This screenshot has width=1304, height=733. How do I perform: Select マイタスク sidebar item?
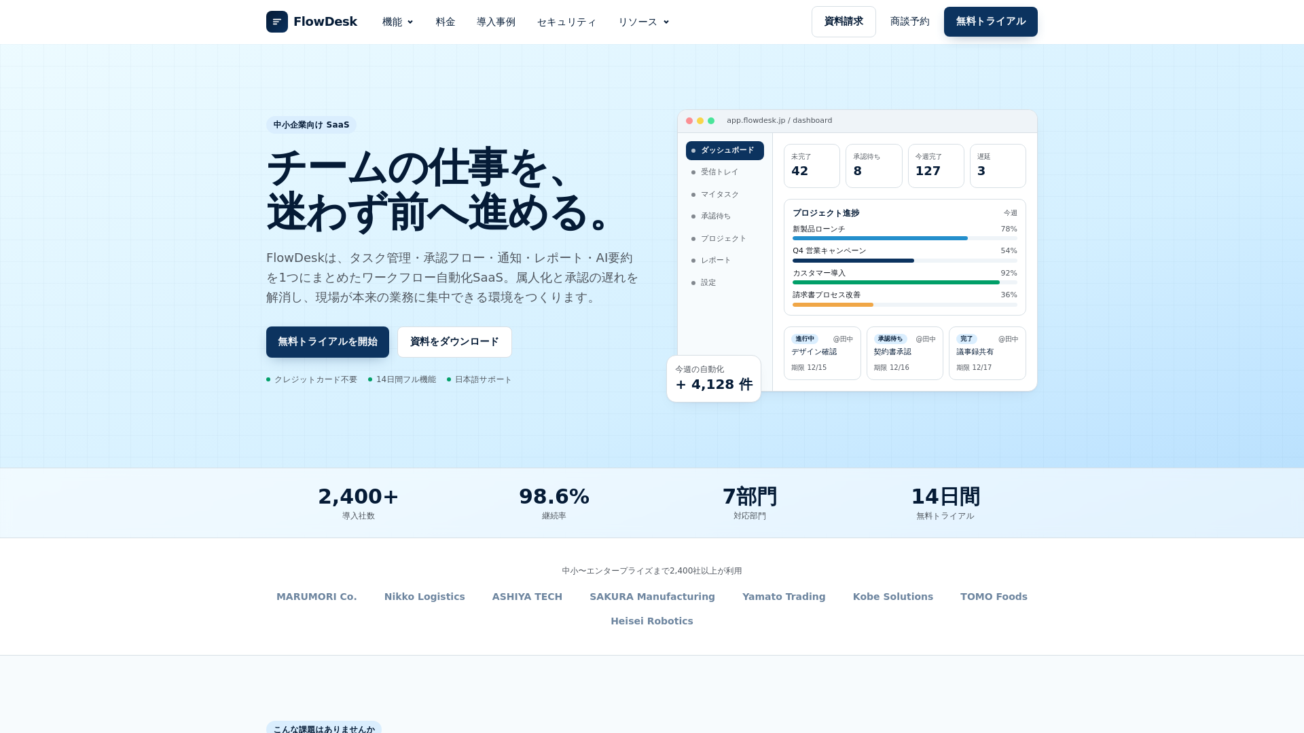point(725,195)
